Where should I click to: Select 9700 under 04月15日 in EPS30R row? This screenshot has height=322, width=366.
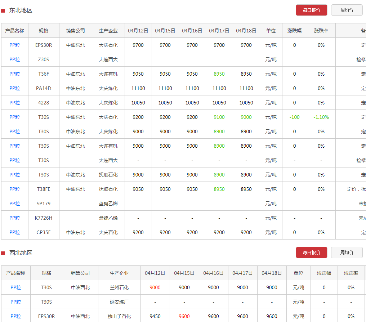[x=165, y=45]
